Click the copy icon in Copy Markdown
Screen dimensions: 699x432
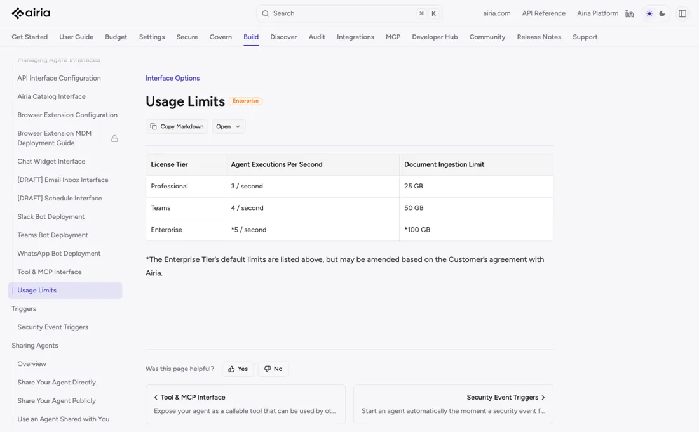click(x=153, y=126)
